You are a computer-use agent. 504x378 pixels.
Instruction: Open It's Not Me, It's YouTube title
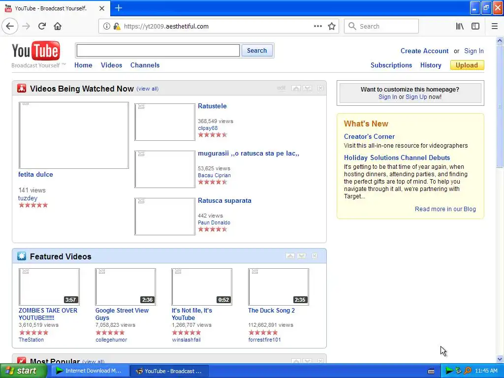point(191,314)
